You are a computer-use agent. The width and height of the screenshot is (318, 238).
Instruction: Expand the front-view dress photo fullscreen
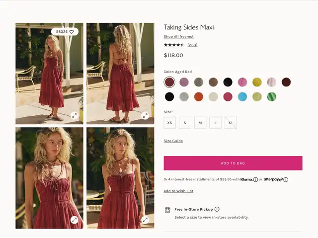click(75, 116)
